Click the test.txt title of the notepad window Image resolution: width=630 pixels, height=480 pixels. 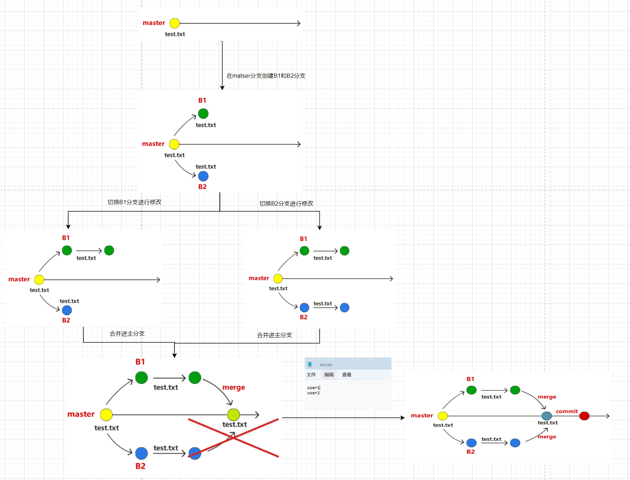(x=326, y=365)
